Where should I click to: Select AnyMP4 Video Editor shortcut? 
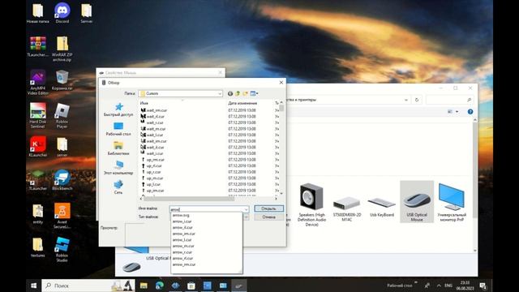click(38, 83)
